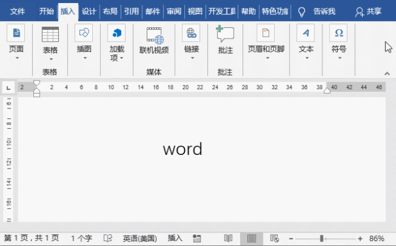Click the 表格 table grid icon
Viewport: 396px width, 246px height.
tap(50, 34)
